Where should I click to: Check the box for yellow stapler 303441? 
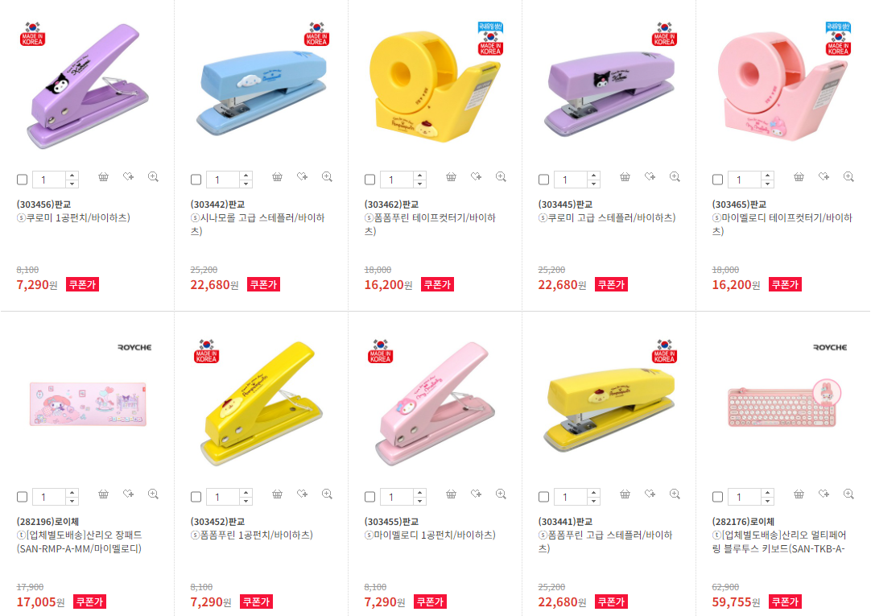(x=544, y=497)
